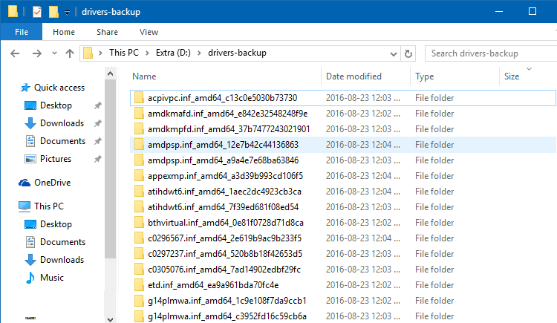This screenshot has width=557, height=323.
Task: Select folder amdkmpfd.inf_amd64_37b7477243021901
Action: (x=343, y=129)
